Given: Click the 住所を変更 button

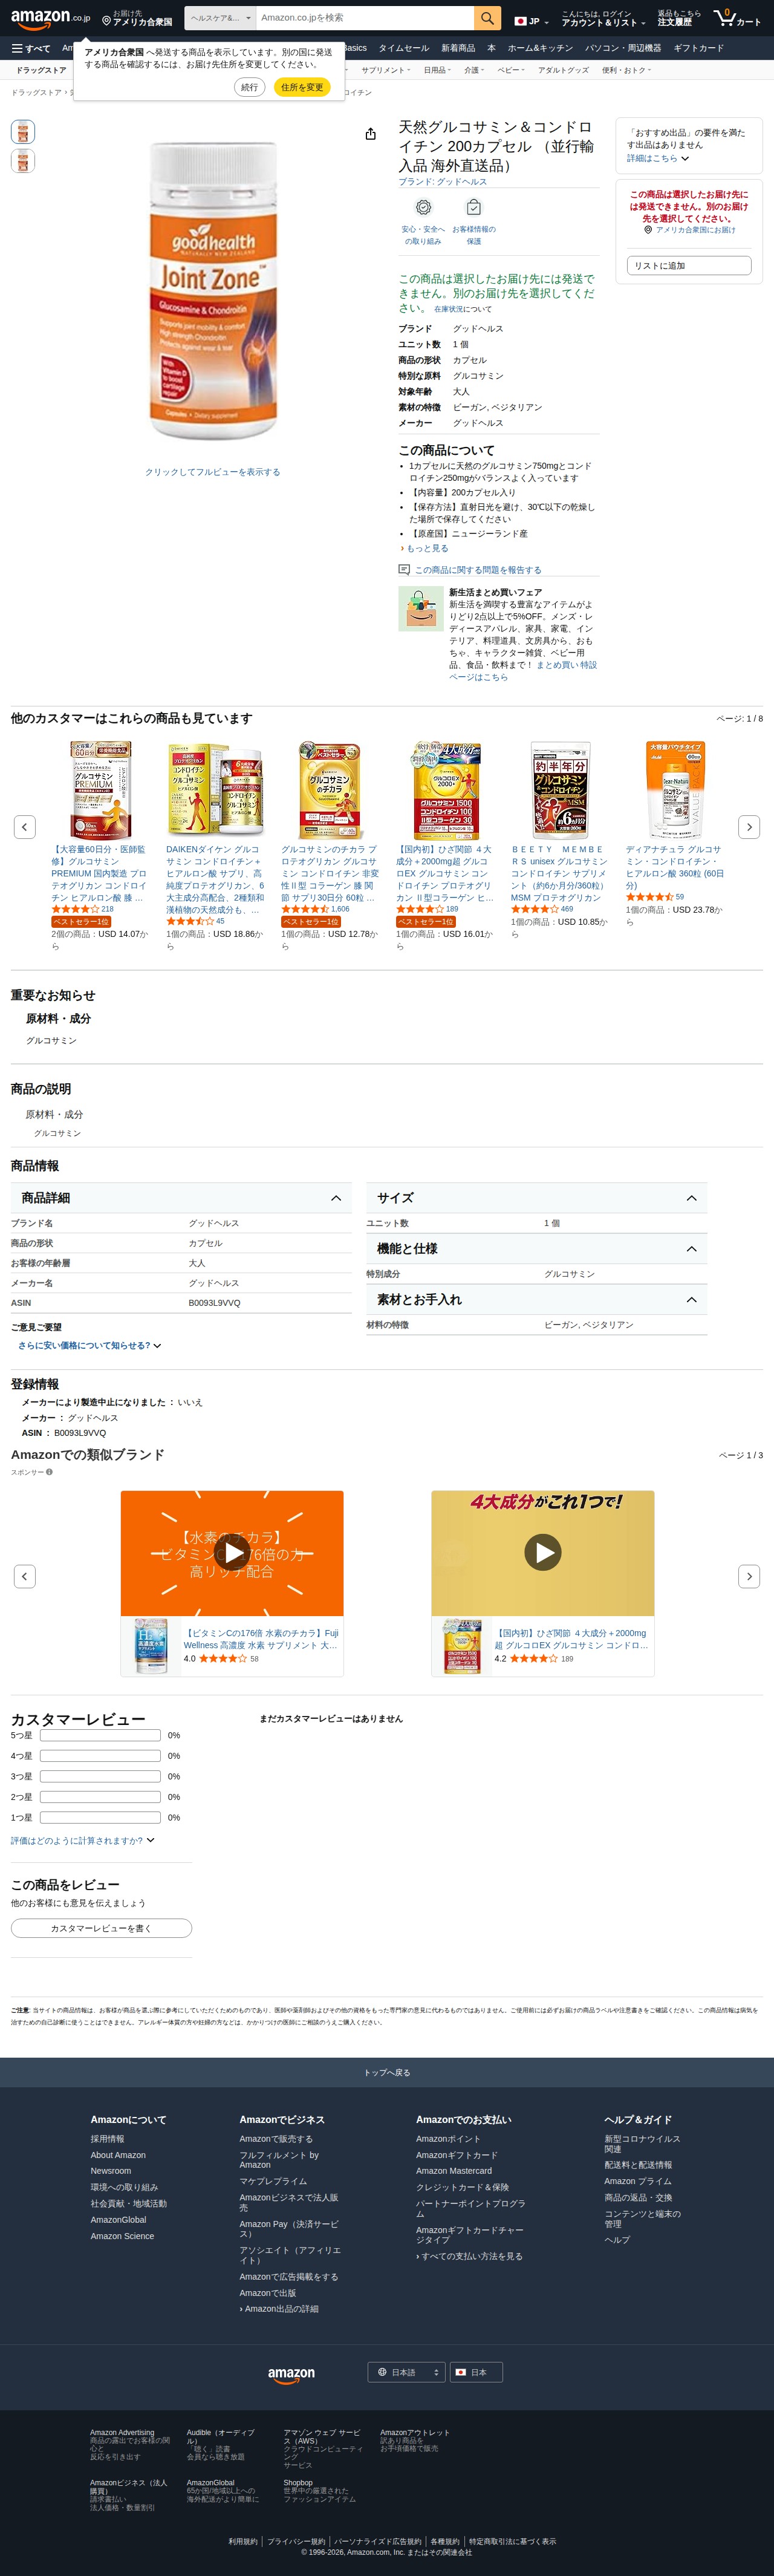Looking at the screenshot, I should tap(302, 87).
